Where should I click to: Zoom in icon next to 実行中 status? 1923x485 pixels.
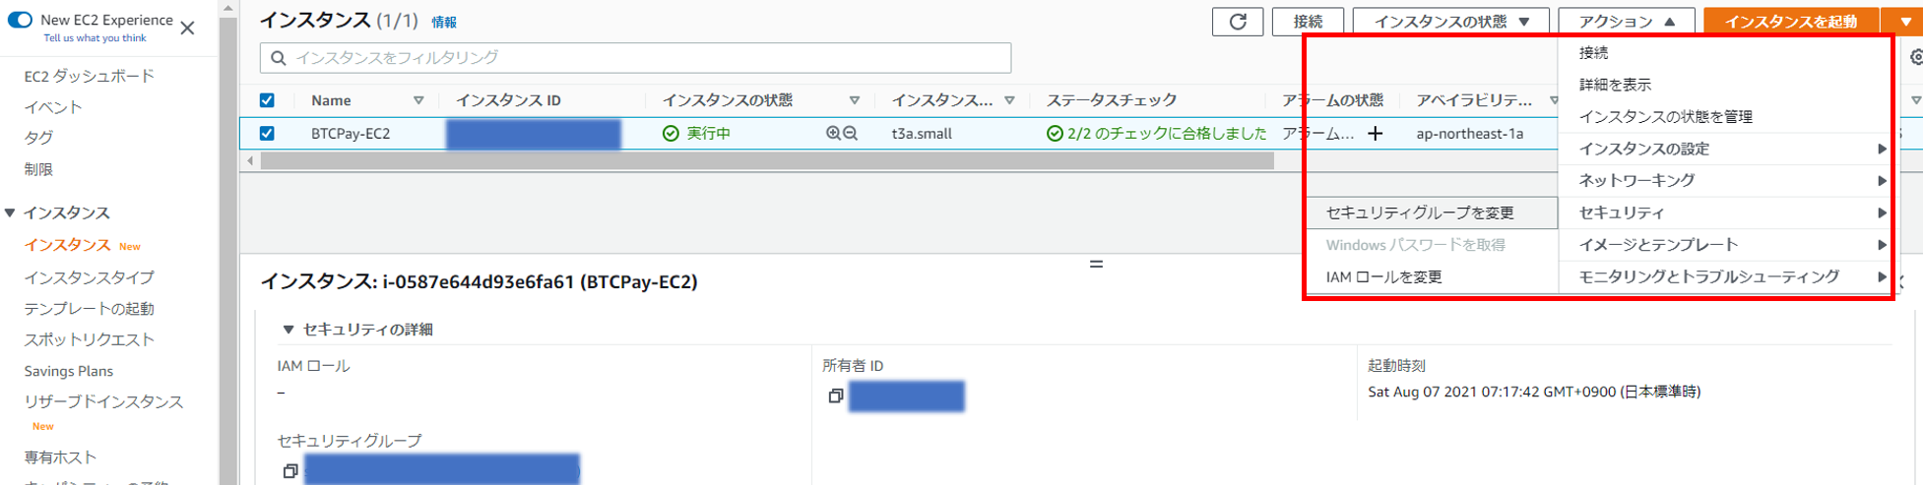(x=833, y=133)
